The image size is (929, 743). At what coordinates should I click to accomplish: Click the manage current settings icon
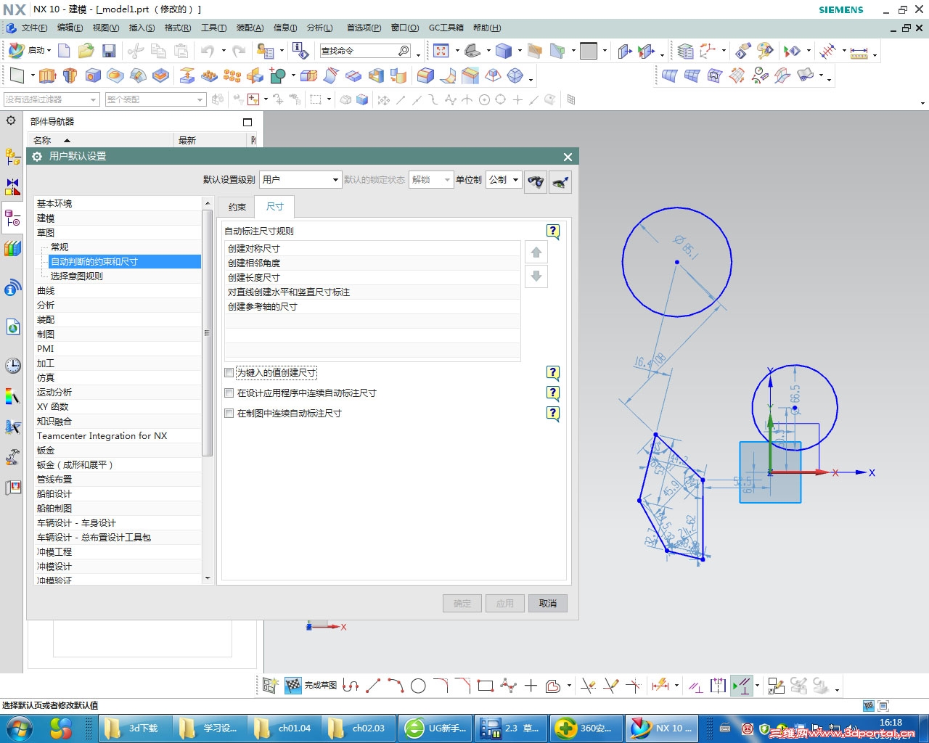tap(560, 181)
